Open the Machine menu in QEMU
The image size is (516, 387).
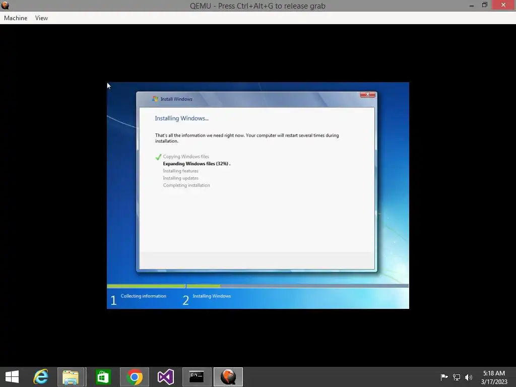(x=16, y=18)
